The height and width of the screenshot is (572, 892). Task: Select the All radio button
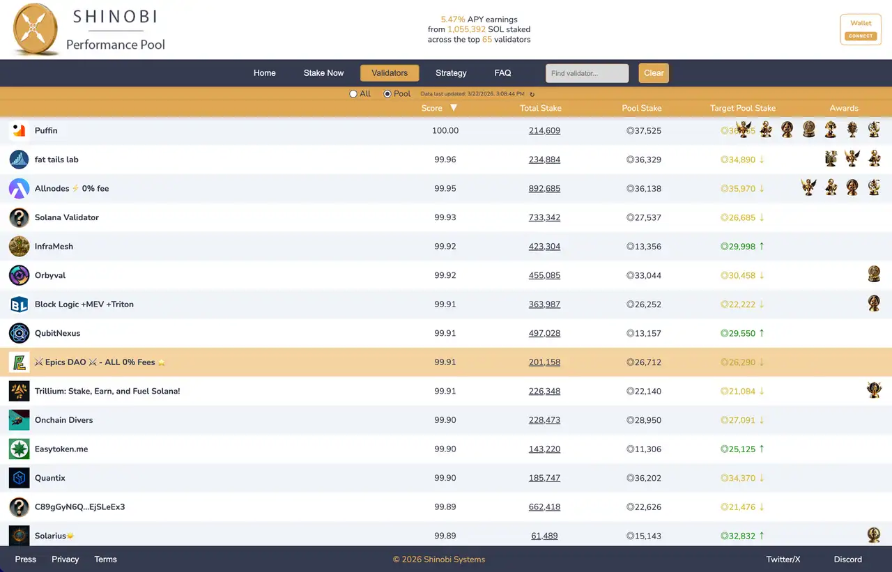point(354,93)
